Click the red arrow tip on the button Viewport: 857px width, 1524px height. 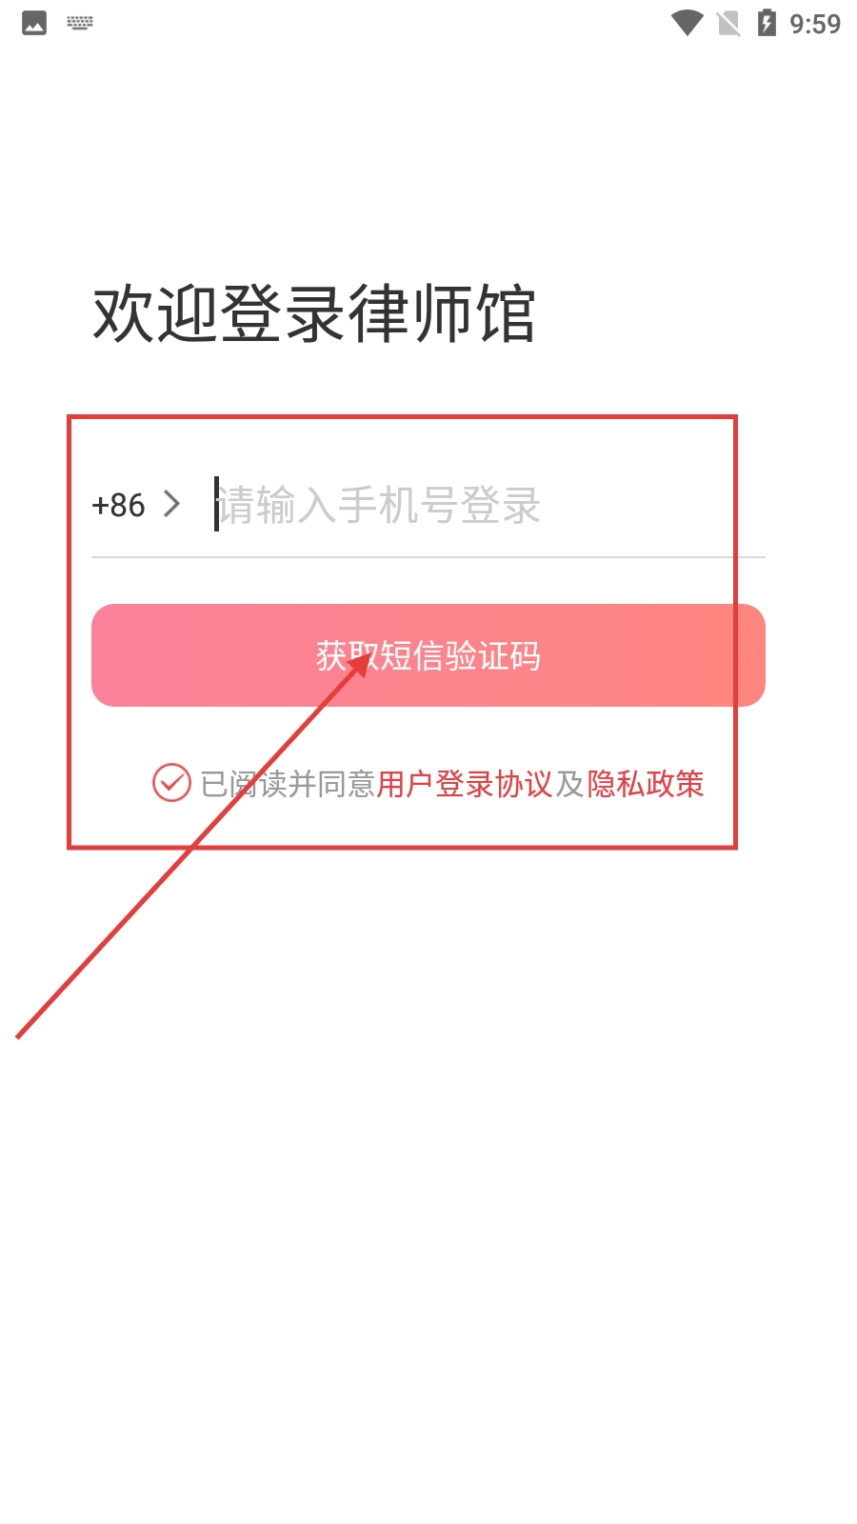pyautogui.click(x=361, y=661)
